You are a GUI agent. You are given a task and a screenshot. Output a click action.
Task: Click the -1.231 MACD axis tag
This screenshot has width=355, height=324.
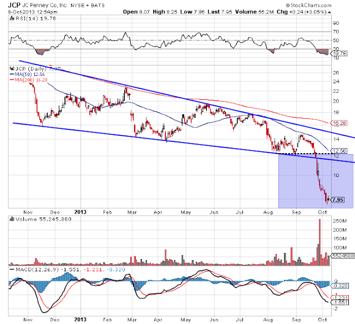340,298
